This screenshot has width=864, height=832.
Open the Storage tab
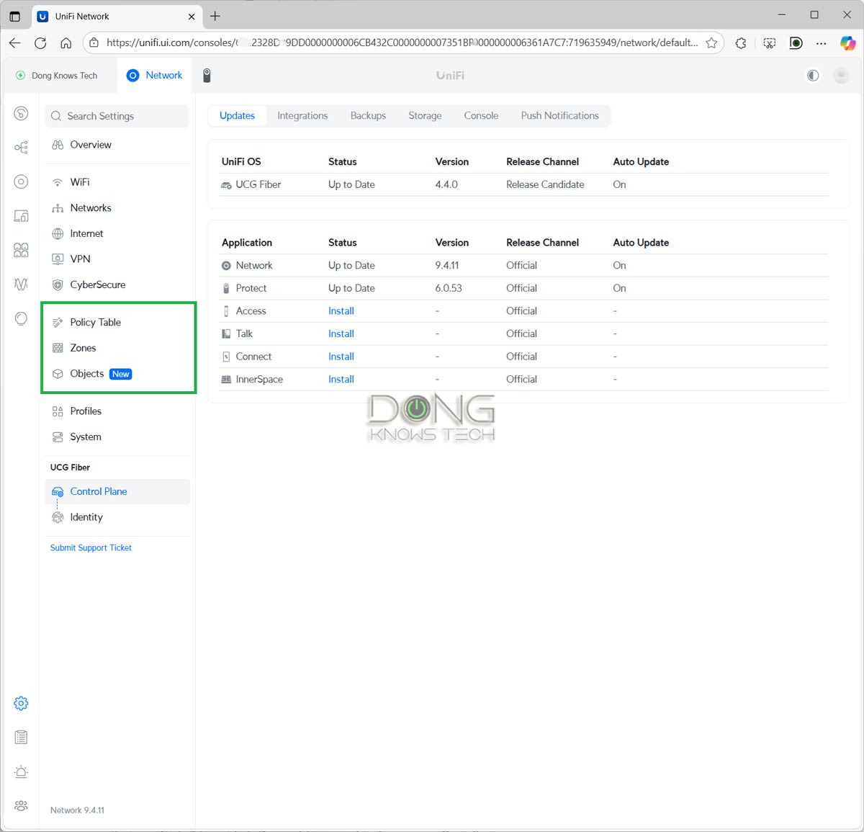(x=425, y=116)
